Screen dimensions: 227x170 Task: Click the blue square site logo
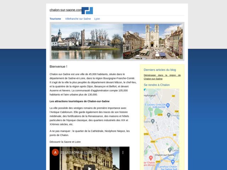[x=87, y=10]
